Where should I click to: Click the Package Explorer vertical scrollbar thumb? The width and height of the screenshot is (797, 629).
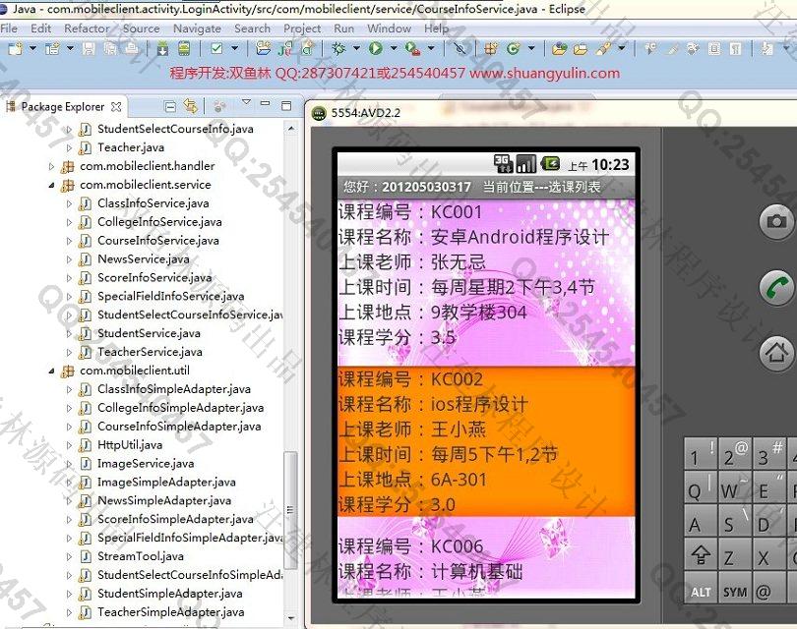(290, 510)
